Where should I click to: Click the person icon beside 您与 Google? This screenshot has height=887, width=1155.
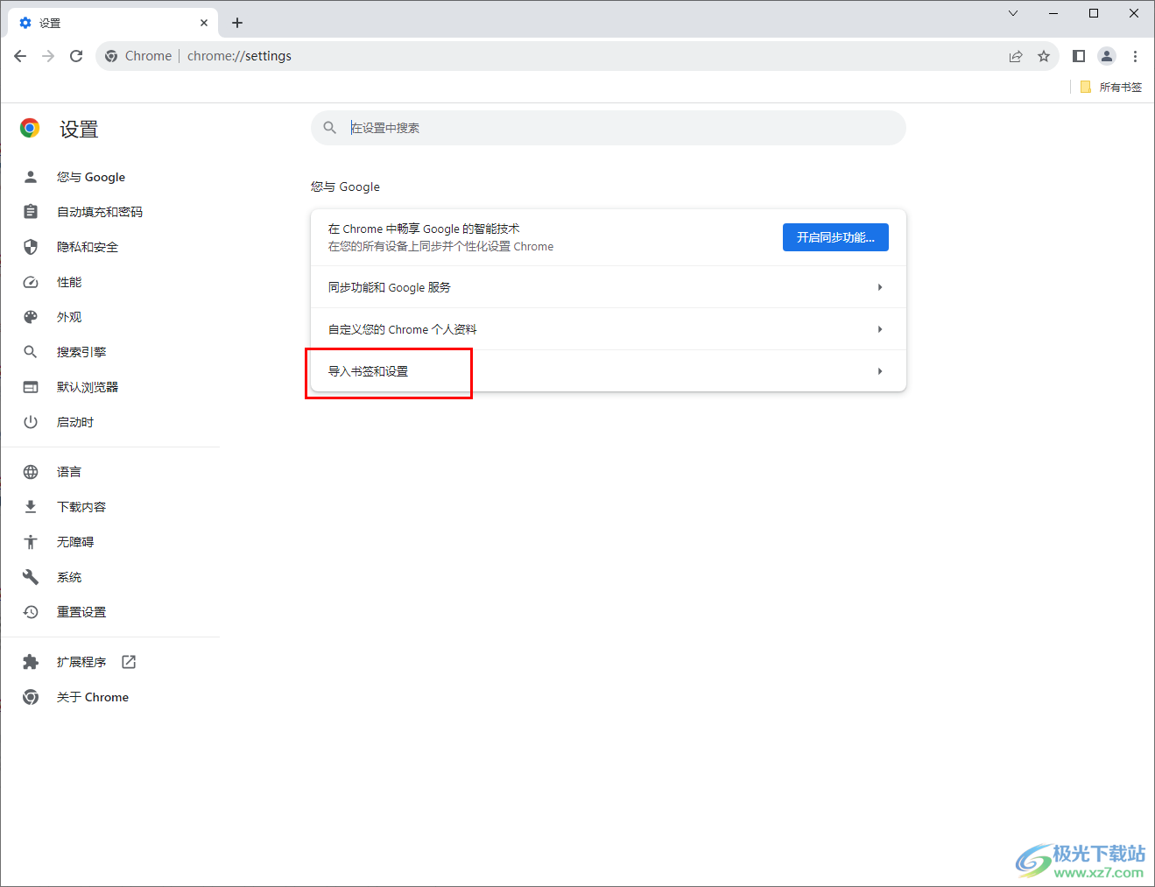tap(31, 177)
